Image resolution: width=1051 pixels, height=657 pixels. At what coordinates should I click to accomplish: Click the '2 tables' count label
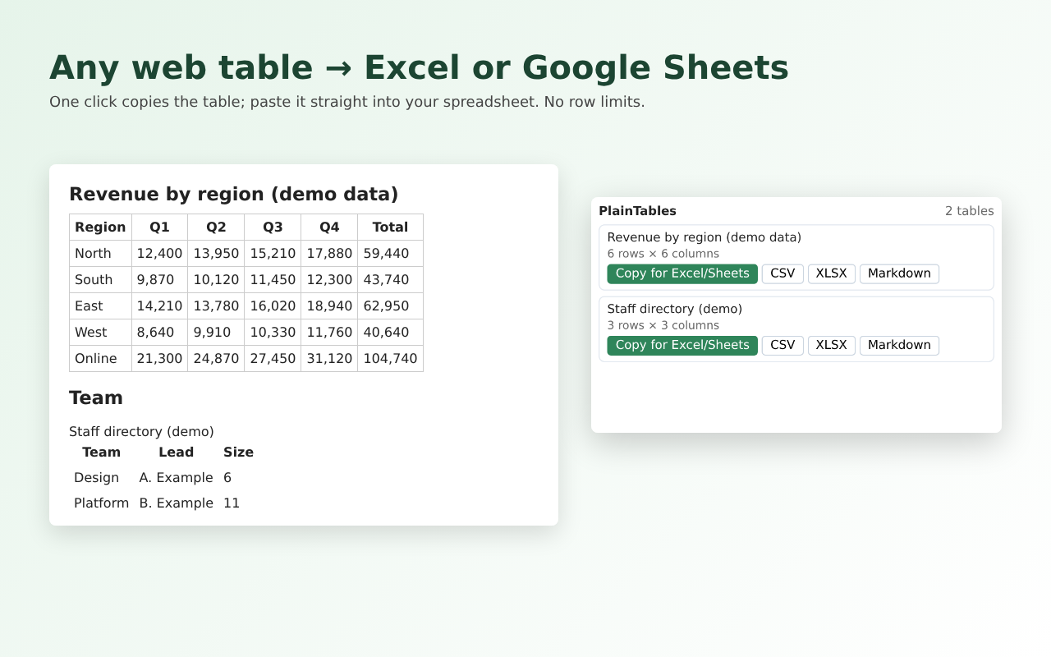969,211
